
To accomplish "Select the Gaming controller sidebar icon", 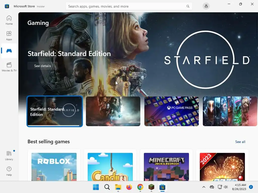I will coord(9,51).
